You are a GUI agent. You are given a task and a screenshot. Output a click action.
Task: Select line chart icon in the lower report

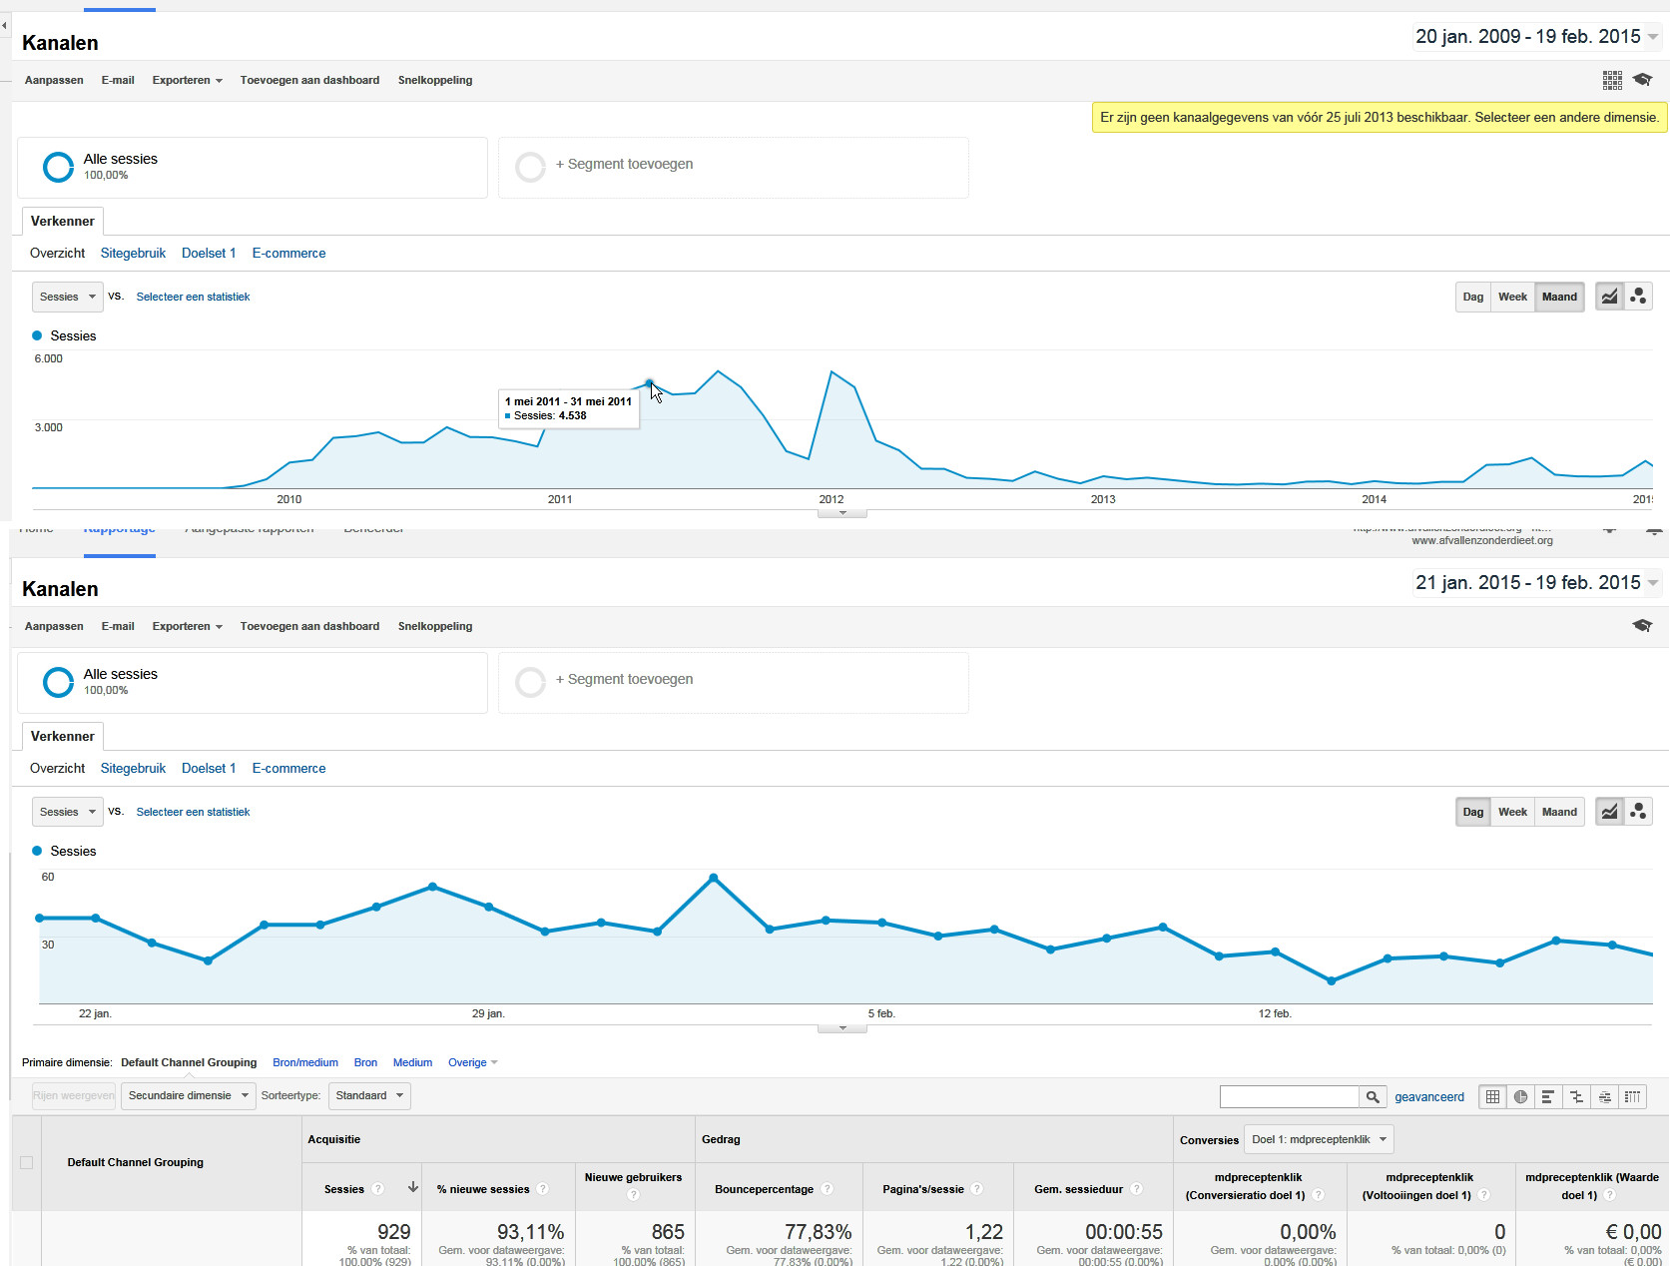(1609, 812)
